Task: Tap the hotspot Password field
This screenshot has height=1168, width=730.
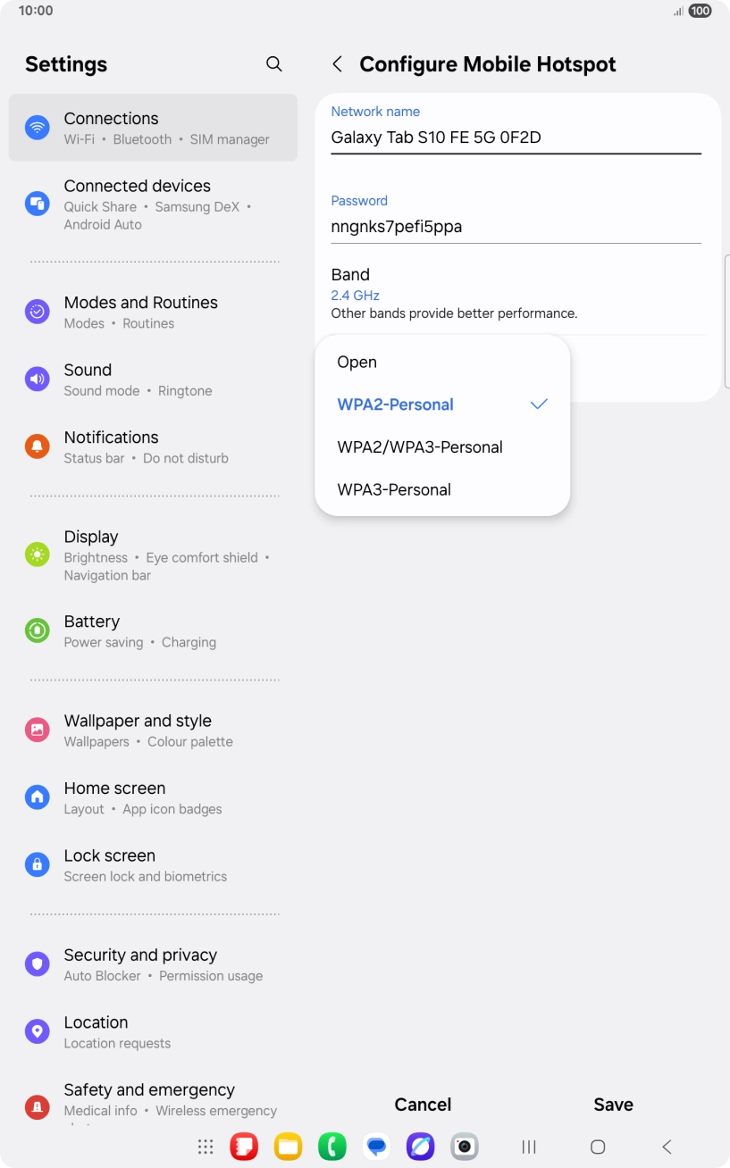Action: tap(516, 226)
